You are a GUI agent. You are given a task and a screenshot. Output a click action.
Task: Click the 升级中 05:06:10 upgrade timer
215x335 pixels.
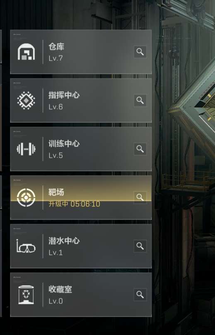coord(74,204)
